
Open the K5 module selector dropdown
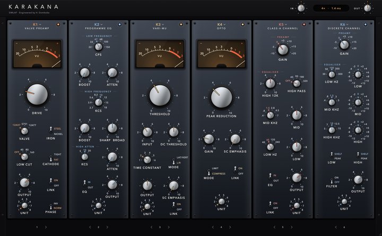tap(283, 24)
